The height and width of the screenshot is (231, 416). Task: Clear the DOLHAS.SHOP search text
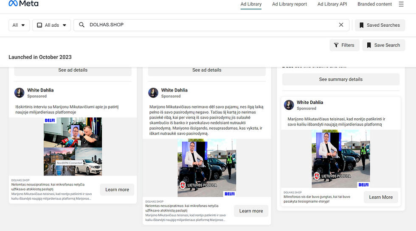341,25
